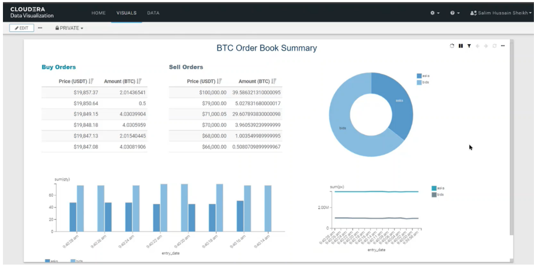Click the refresh icon in dashboard toolbar
The width and height of the screenshot is (534, 268).
pos(495,46)
